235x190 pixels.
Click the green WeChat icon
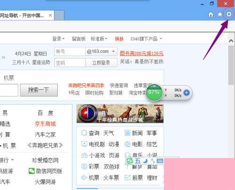pyautogui.click(x=31, y=171)
